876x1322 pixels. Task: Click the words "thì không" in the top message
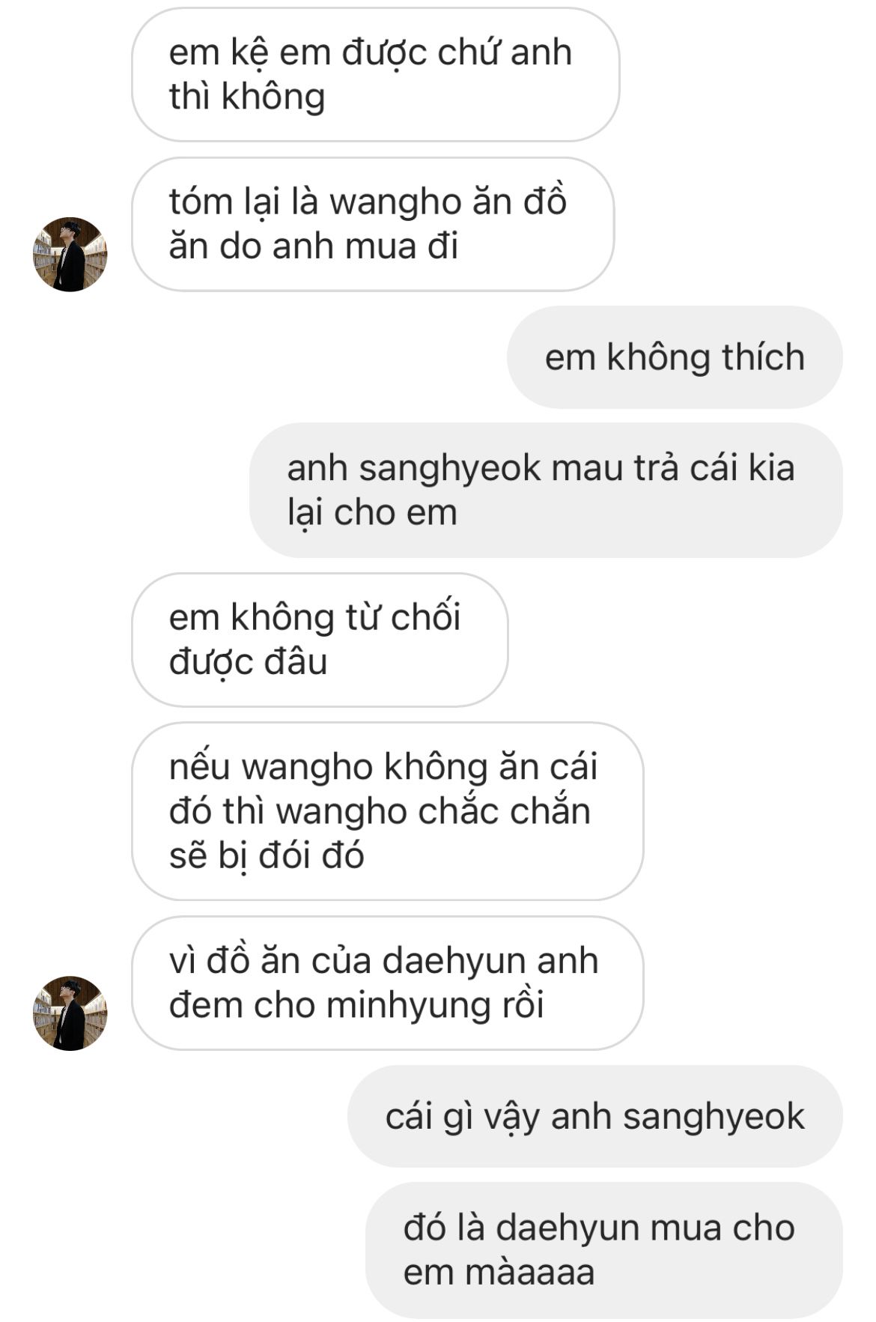point(247,97)
